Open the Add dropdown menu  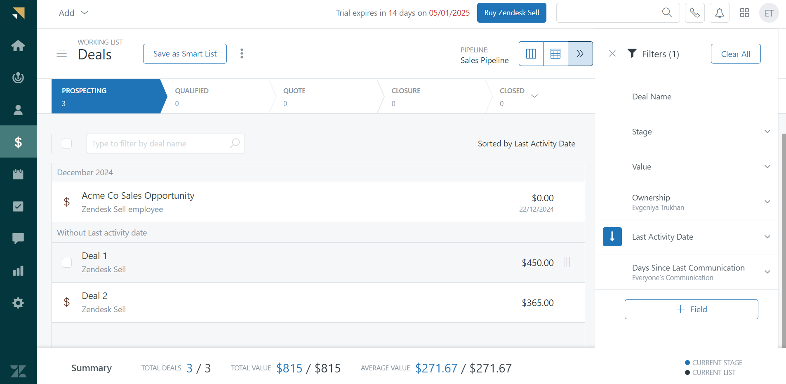(x=73, y=13)
